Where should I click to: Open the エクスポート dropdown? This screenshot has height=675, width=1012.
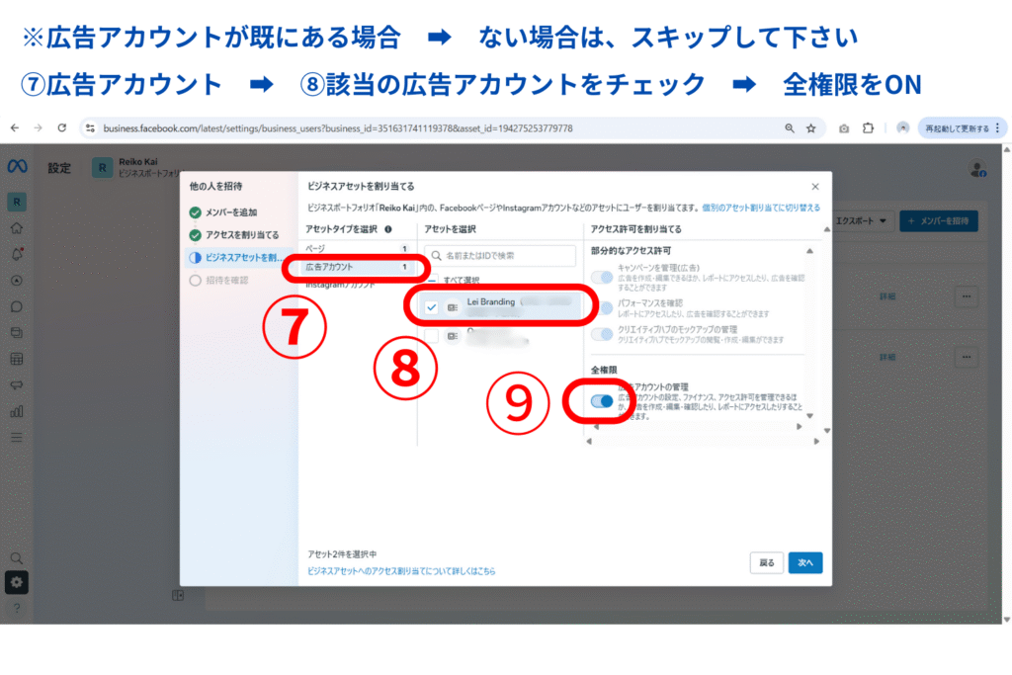pyautogui.click(x=862, y=220)
